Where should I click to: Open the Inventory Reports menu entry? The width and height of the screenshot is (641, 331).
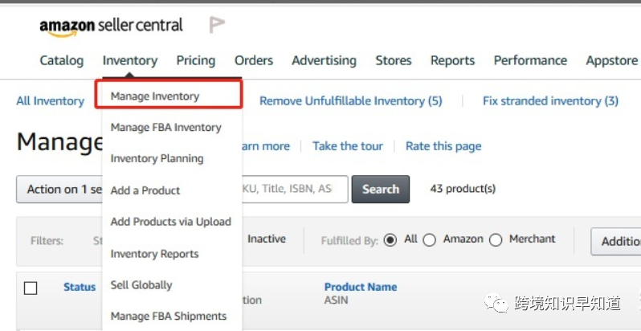154,254
